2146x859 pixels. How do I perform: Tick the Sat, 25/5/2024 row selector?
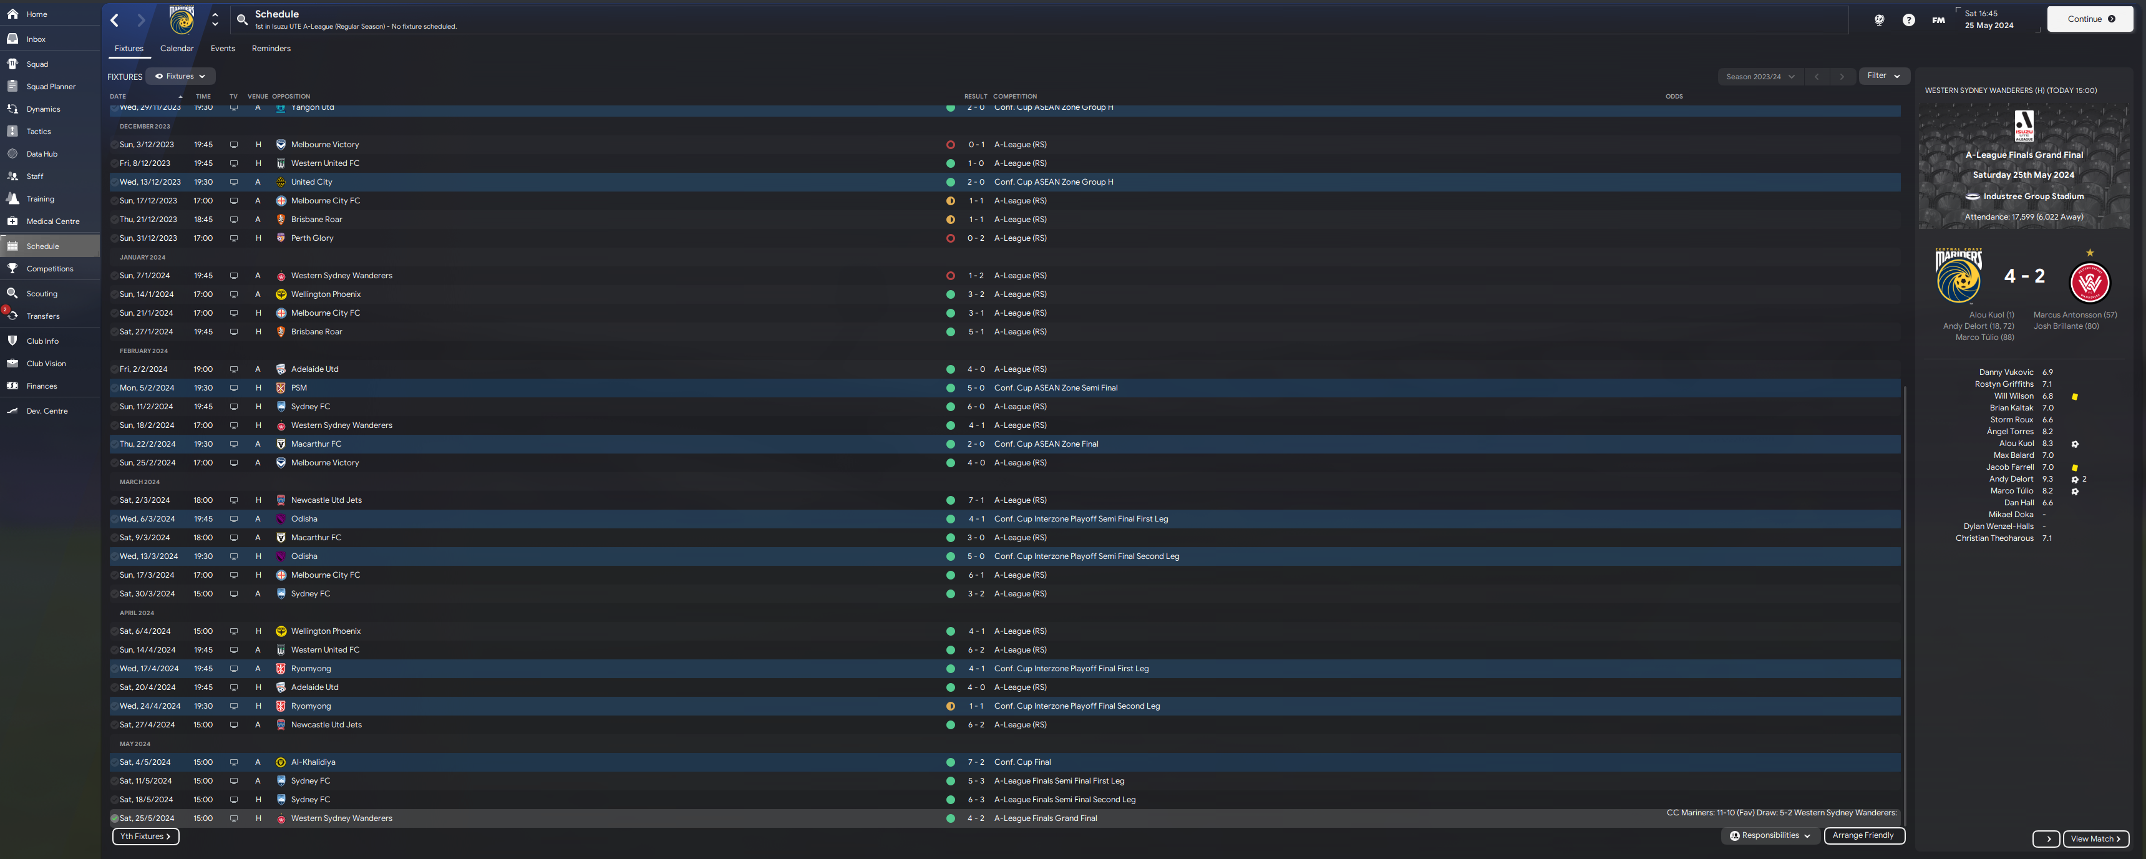[x=115, y=818]
